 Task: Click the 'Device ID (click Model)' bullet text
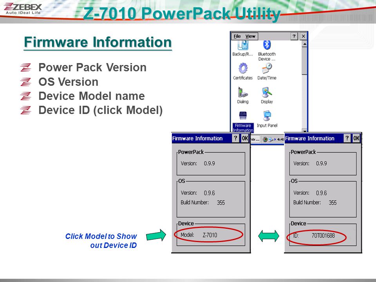(101, 110)
